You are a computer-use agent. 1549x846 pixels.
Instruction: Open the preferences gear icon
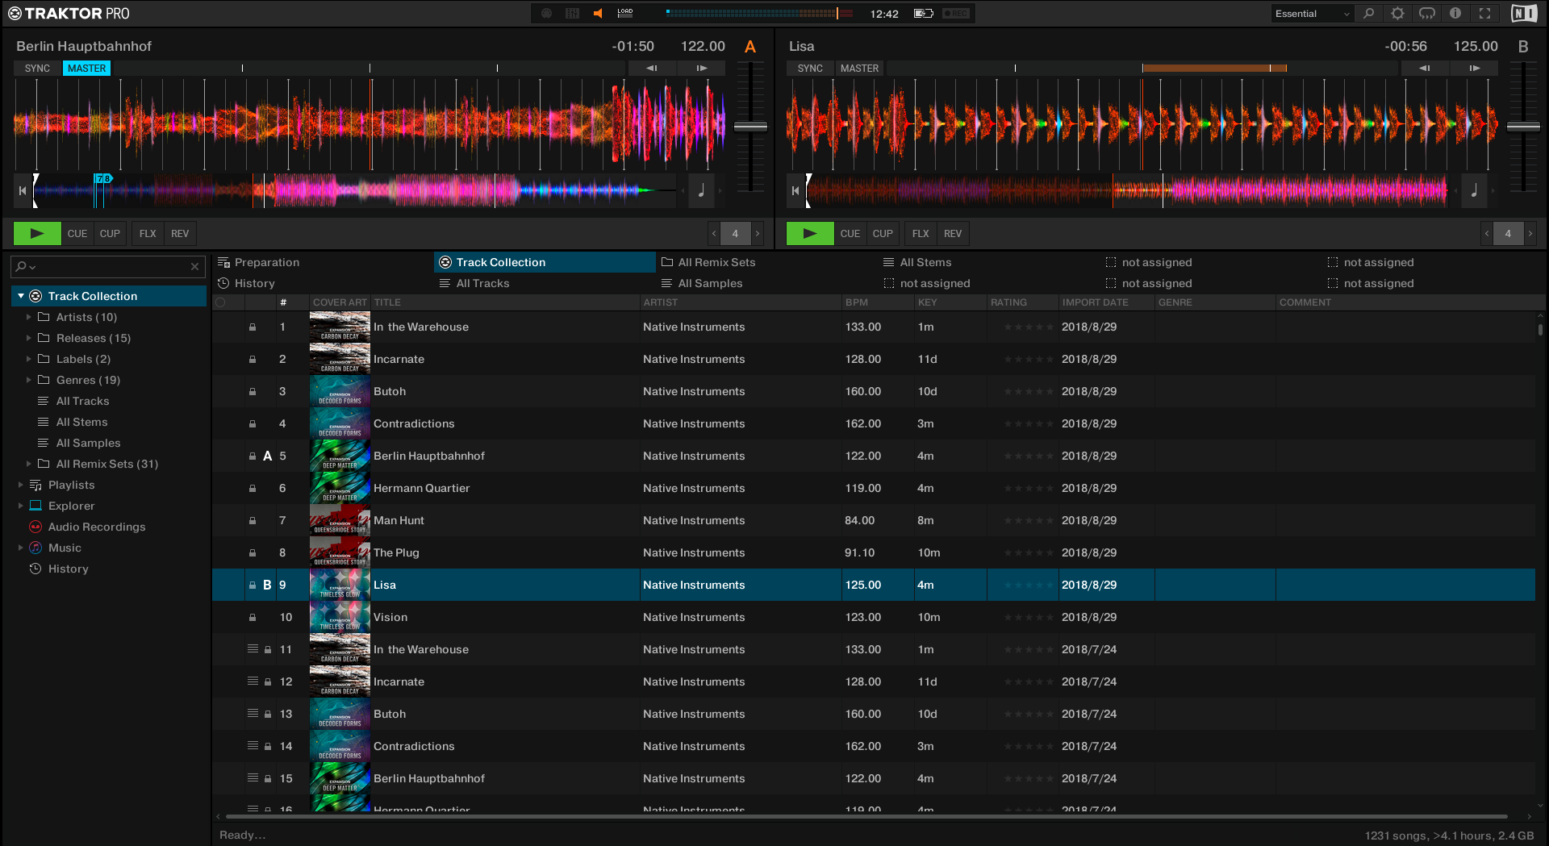coord(1397,14)
